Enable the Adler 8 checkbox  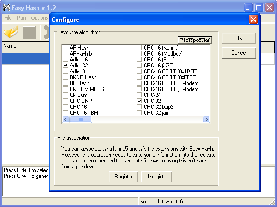[x=66, y=71]
